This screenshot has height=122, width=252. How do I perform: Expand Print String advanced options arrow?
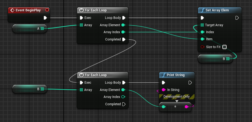(x=177, y=101)
